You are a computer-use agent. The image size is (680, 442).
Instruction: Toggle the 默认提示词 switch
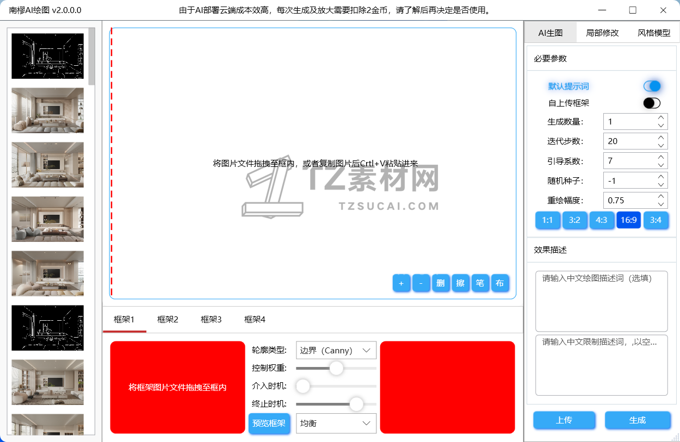point(652,86)
